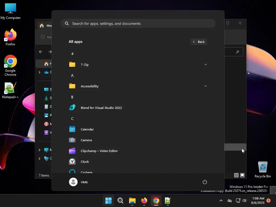Open File Explorer from the taskbar

(132, 201)
